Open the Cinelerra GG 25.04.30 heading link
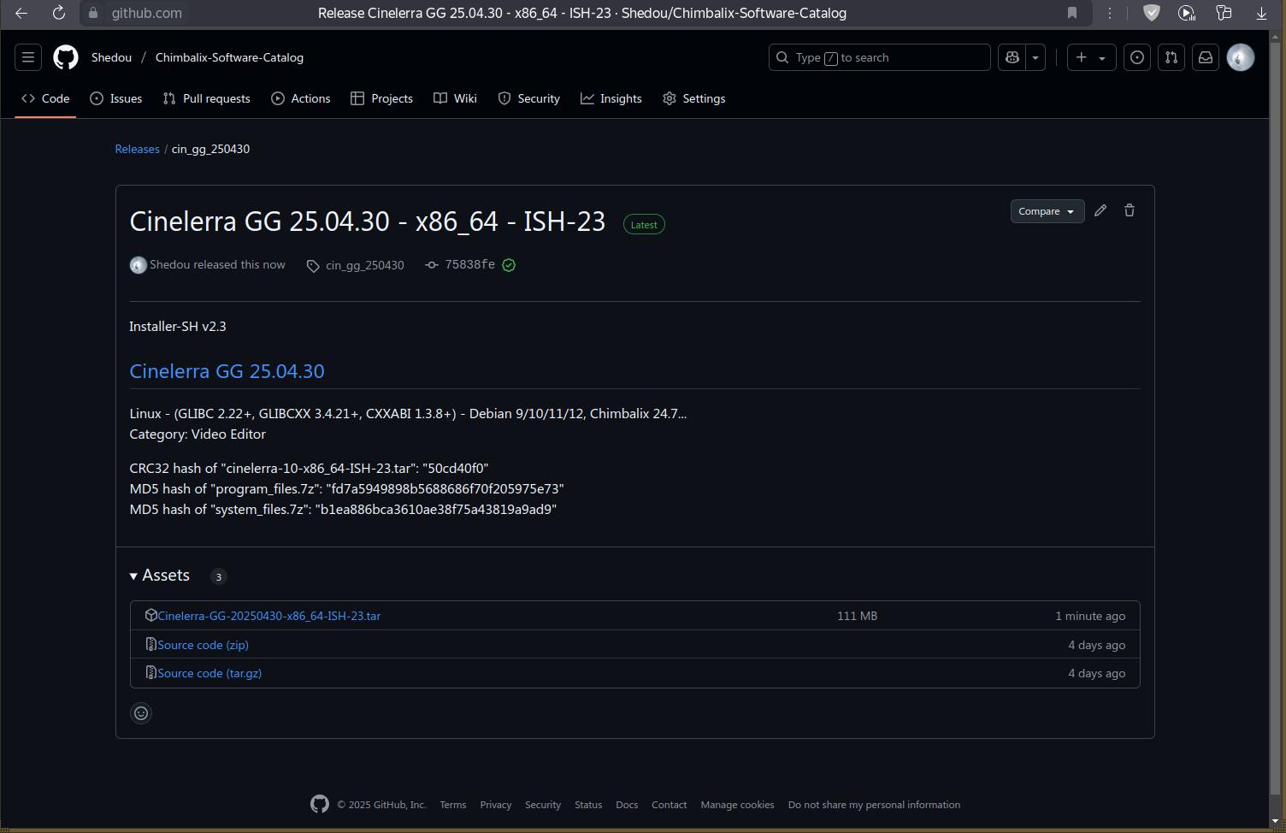The height and width of the screenshot is (833, 1286). pos(227,371)
